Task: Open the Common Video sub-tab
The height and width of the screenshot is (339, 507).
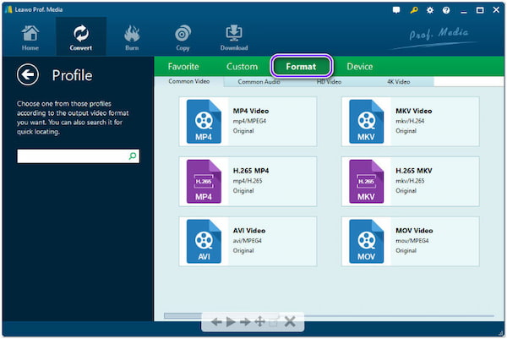Action: tap(188, 81)
